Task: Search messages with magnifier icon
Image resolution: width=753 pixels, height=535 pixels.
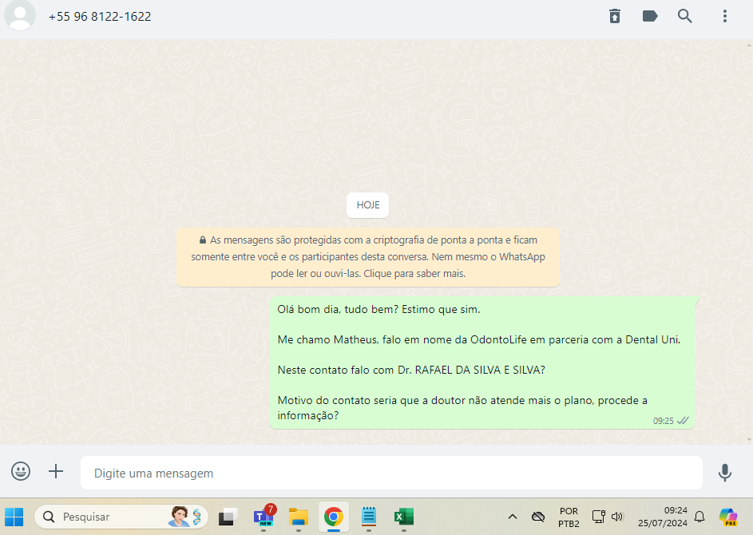Action: (685, 16)
